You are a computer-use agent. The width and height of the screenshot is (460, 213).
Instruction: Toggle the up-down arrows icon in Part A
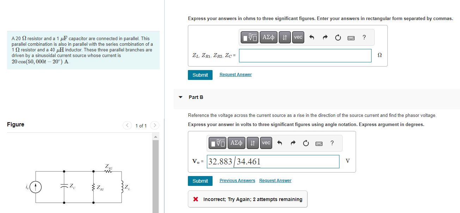click(285, 37)
